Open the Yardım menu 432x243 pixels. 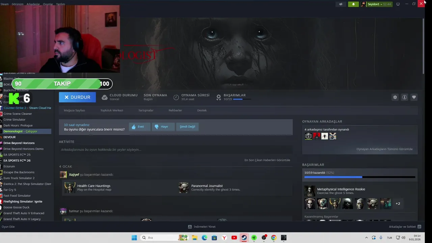(60, 4)
